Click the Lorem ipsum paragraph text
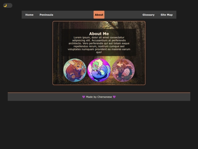Image resolution: width=198 pixels, height=149 pixels. tap(99, 45)
